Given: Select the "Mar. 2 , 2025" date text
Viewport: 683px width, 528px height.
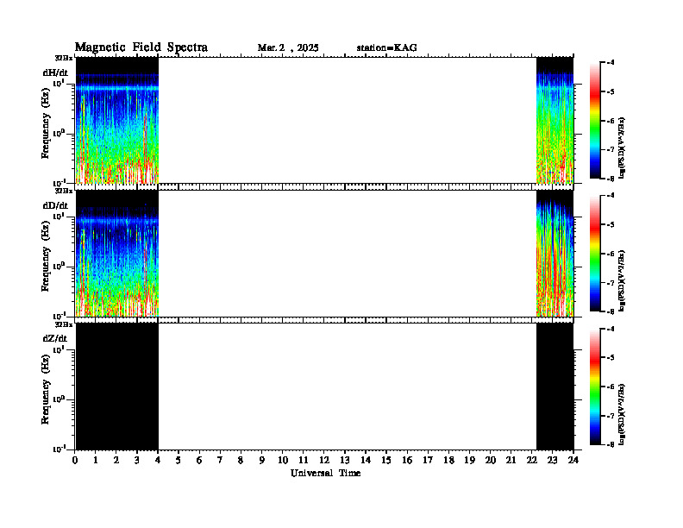Looking at the screenshot, I should tap(288, 48).
